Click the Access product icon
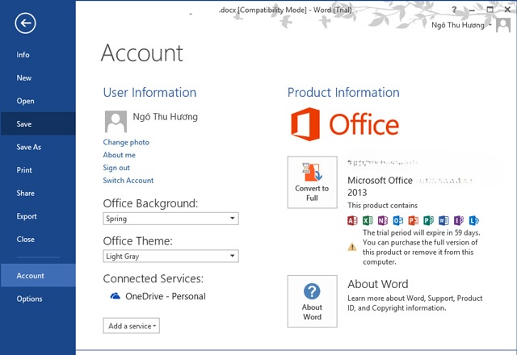 352,220
